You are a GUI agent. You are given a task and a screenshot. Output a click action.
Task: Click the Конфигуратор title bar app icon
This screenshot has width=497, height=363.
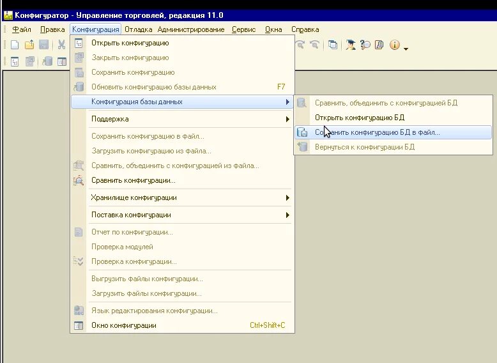8,15
